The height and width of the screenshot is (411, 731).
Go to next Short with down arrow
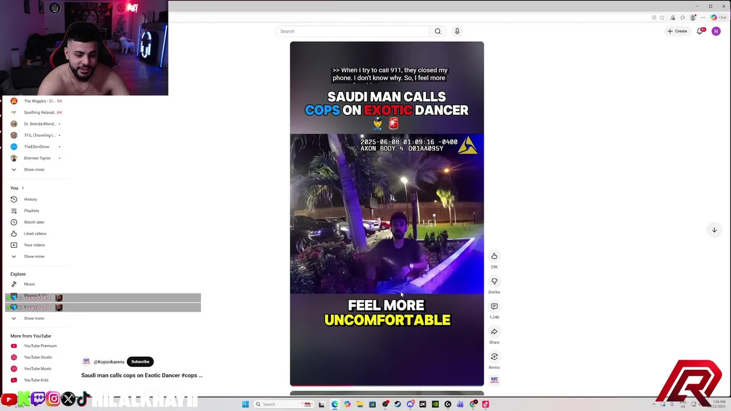[714, 230]
